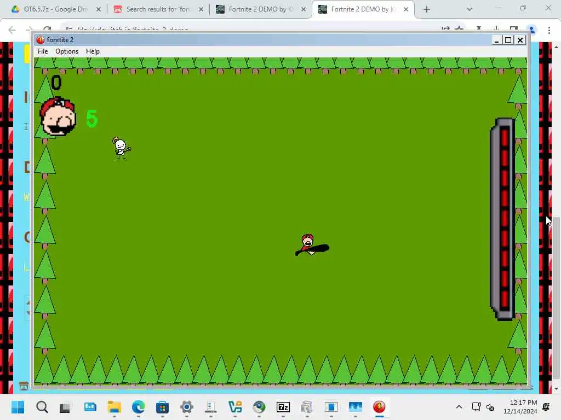Click the scrollbar up arrow
The image size is (561, 420).
(x=556, y=47)
